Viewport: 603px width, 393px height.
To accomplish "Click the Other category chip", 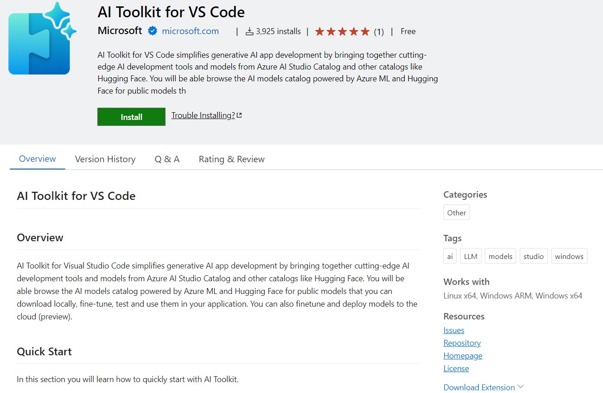I will pos(456,213).
